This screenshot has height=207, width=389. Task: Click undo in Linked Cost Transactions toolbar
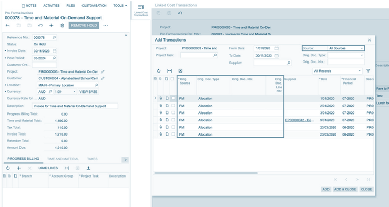click(x=180, y=13)
